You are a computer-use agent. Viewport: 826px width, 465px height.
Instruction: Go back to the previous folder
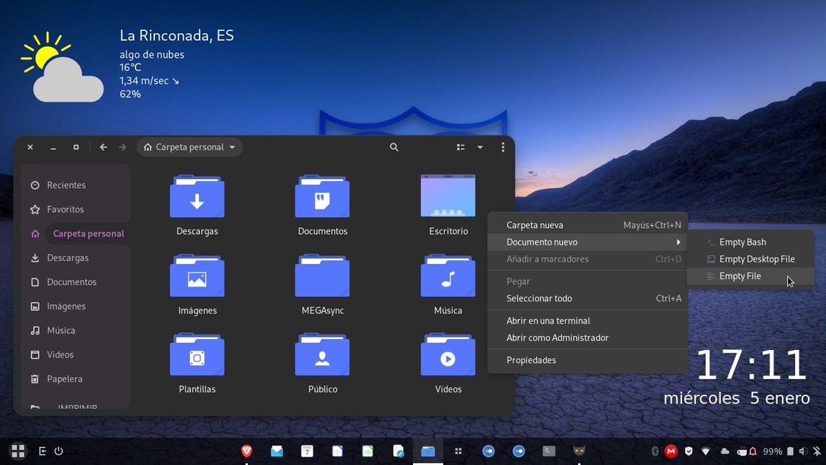point(103,147)
